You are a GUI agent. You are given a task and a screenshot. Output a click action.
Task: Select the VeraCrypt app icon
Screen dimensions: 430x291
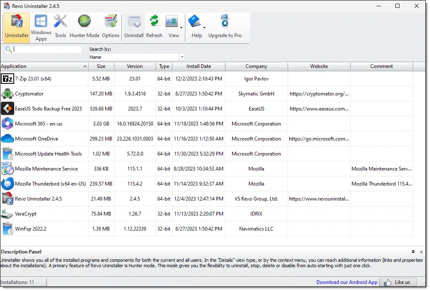coord(7,214)
